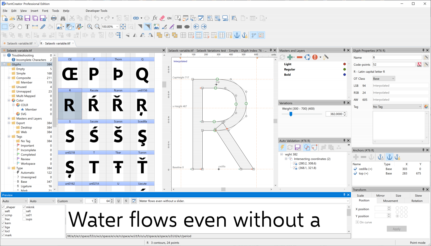Enable the salt feature checkbox

[x=24, y=211]
